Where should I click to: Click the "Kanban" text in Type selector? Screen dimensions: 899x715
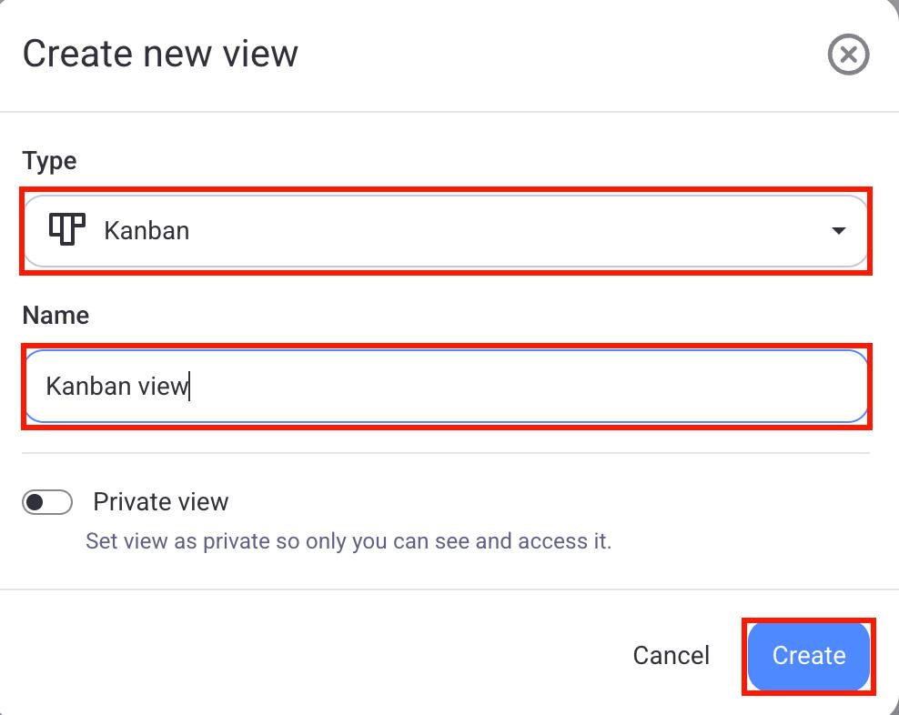[x=146, y=231]
